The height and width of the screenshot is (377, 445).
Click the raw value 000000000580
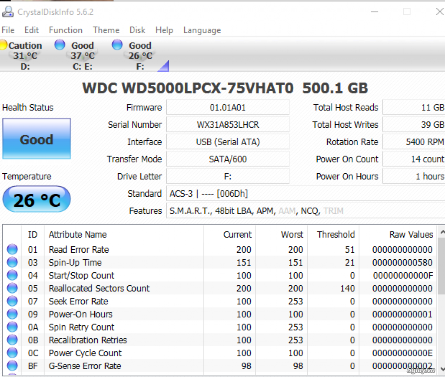pyautogui.click(x=402, y=262)
